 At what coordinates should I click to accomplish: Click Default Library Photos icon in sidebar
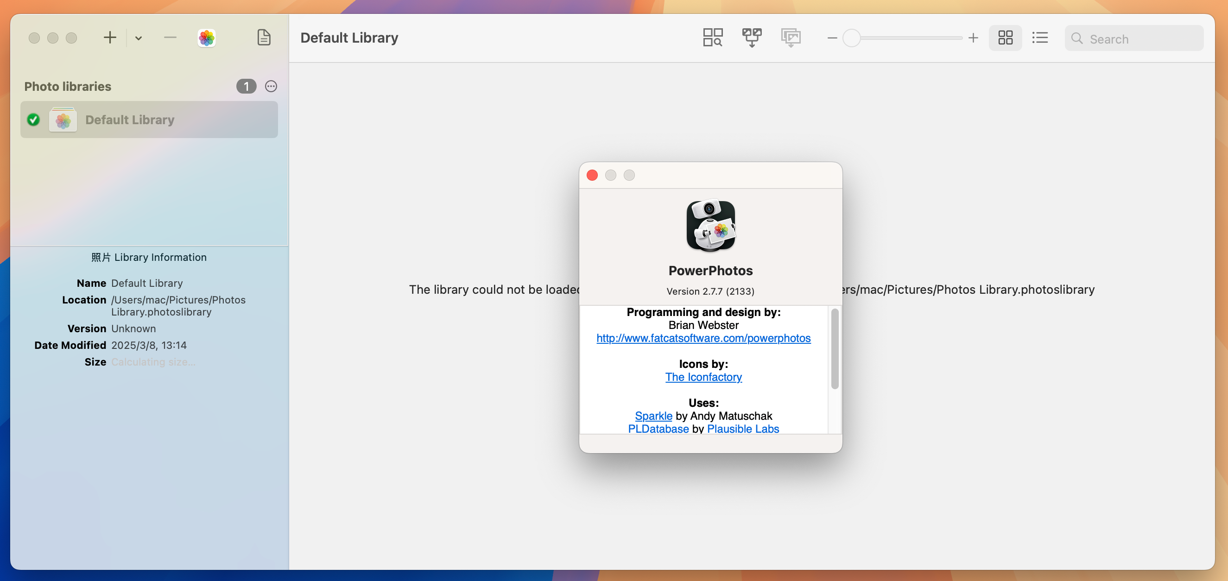[x=63, y=120]
